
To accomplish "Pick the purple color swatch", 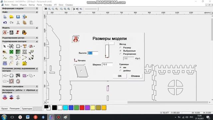I will 87,108.
